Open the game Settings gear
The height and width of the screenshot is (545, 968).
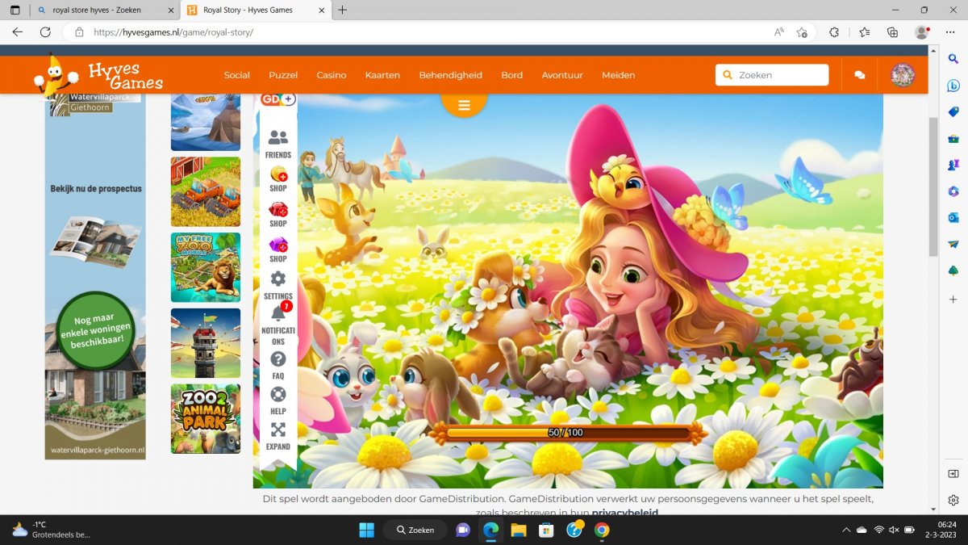(278, 284)
